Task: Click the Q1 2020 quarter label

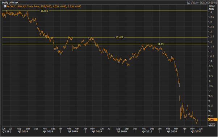Action: 172,132
